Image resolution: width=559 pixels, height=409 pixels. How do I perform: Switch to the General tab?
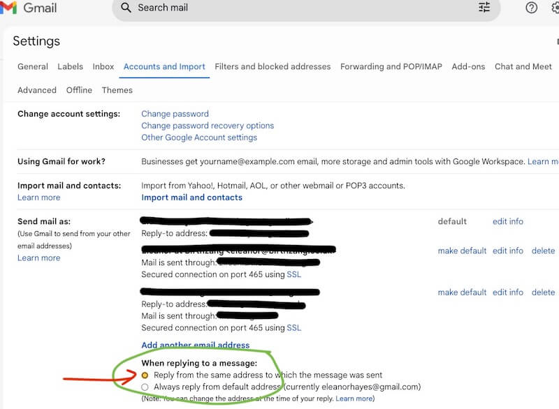(x=33, y=66)
